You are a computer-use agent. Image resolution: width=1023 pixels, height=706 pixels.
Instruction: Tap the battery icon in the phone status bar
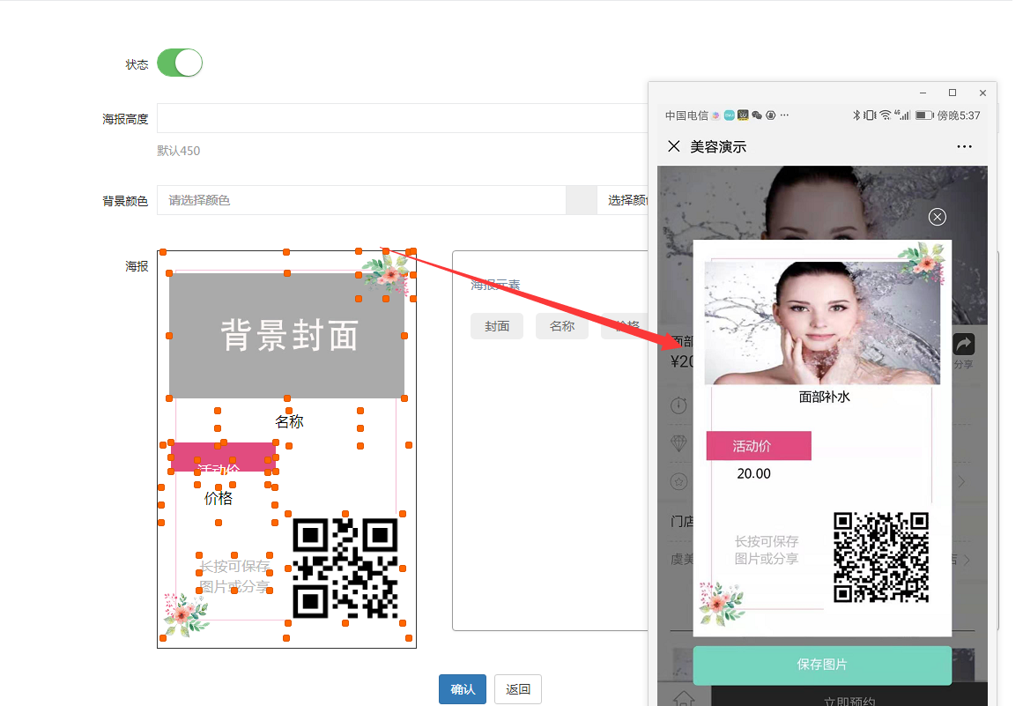pyautogui.click(x=924, y=115)
